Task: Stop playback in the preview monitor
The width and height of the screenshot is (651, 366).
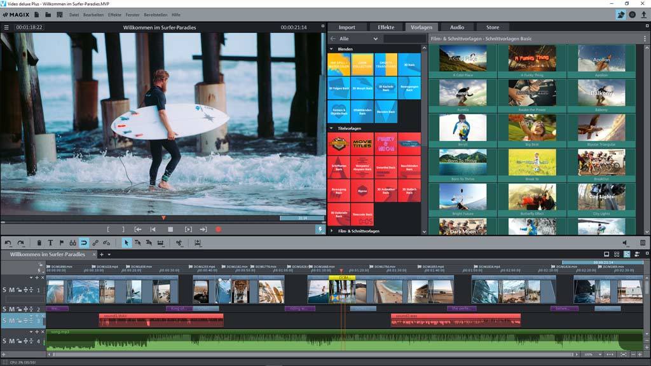Action: [170, 229]
